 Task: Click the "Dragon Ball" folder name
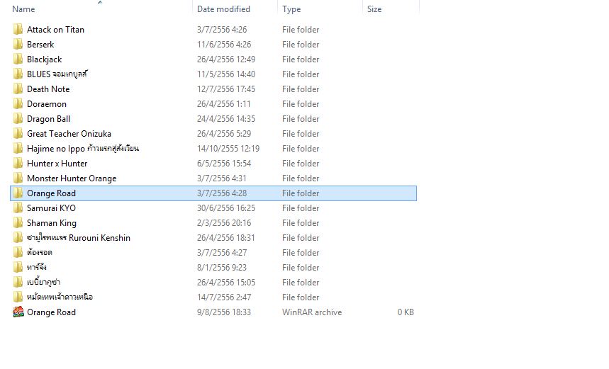tap(48, 119)
